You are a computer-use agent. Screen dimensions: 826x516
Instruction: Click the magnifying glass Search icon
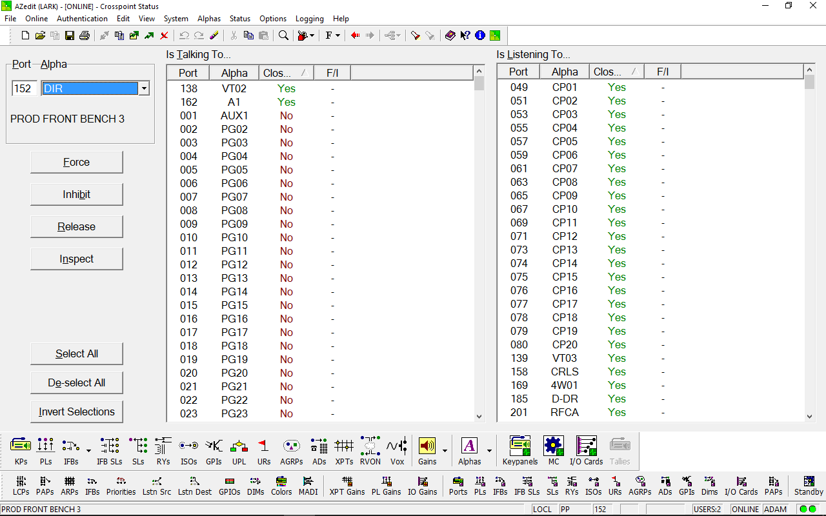tap(284, 35)
